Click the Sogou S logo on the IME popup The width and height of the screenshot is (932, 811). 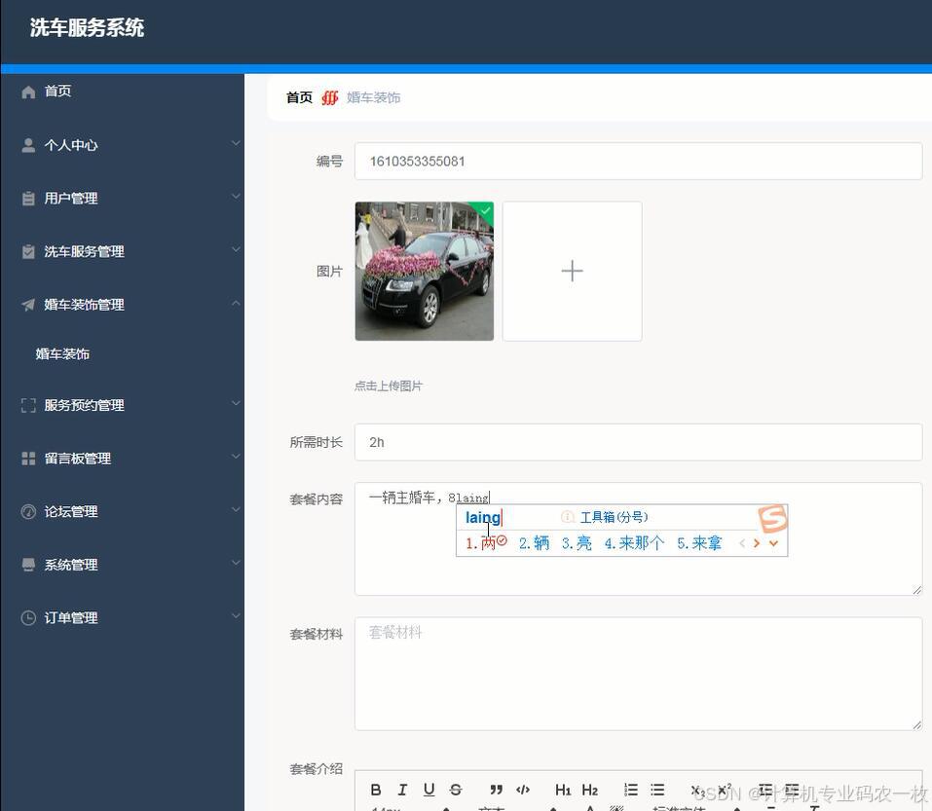[772, 519]
